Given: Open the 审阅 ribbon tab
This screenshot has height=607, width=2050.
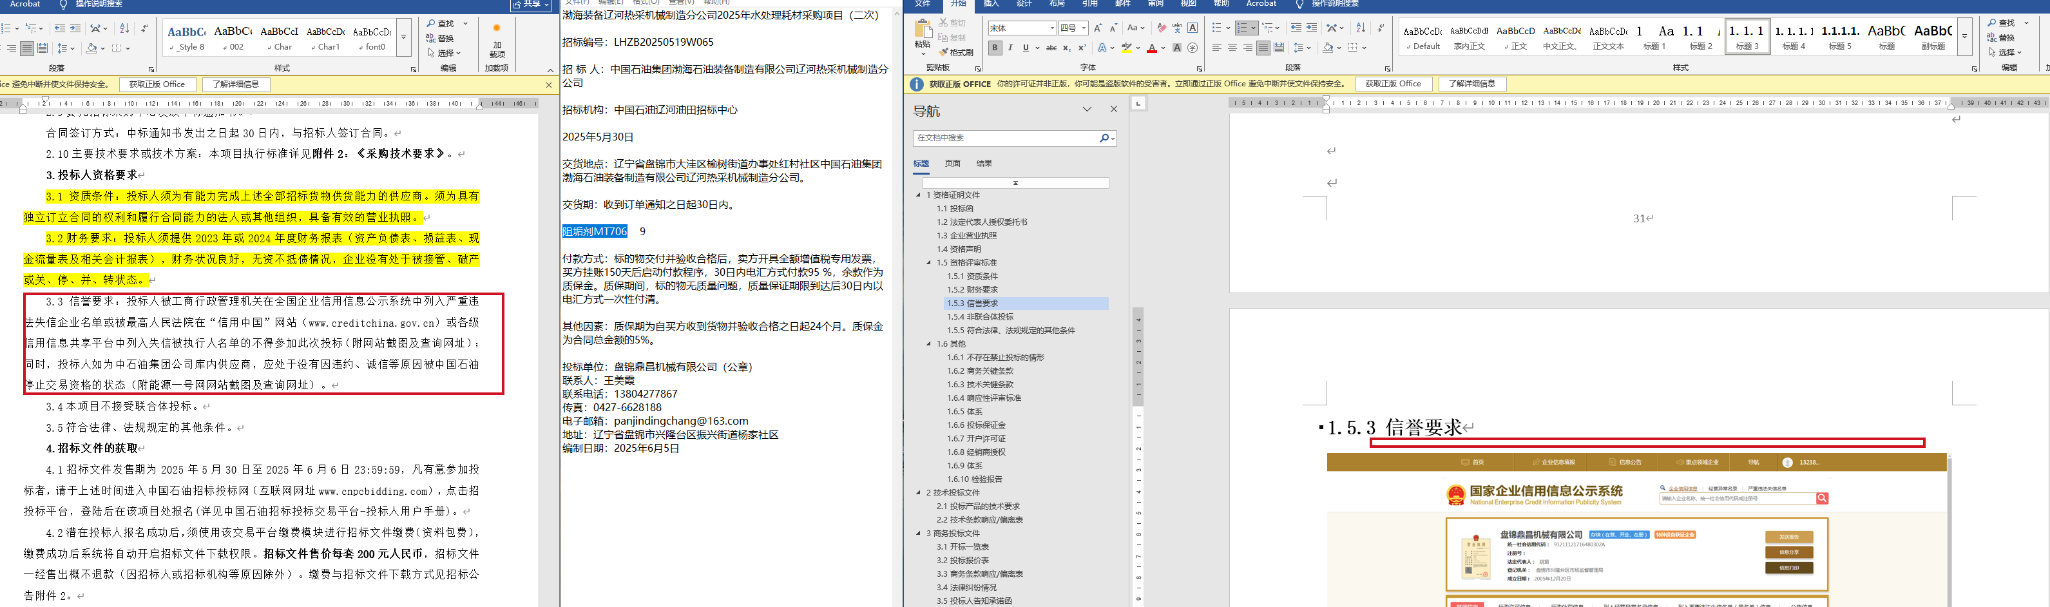Looking at the screenshot, I should [1156, 4].
